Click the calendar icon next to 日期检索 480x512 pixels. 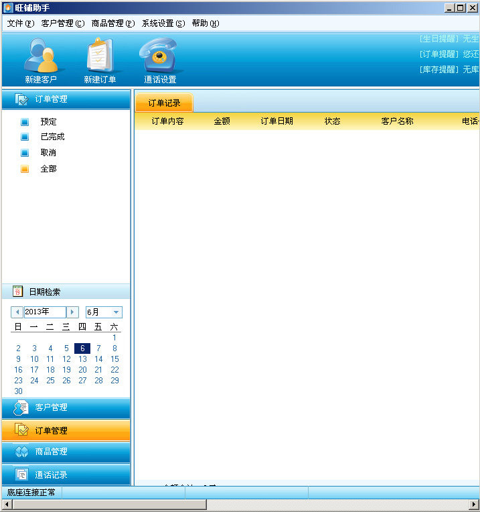pos(18,292)
